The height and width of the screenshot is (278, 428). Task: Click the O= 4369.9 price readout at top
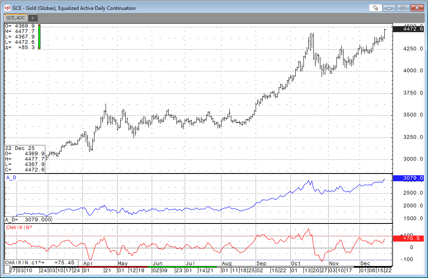(x=20, y=26)
